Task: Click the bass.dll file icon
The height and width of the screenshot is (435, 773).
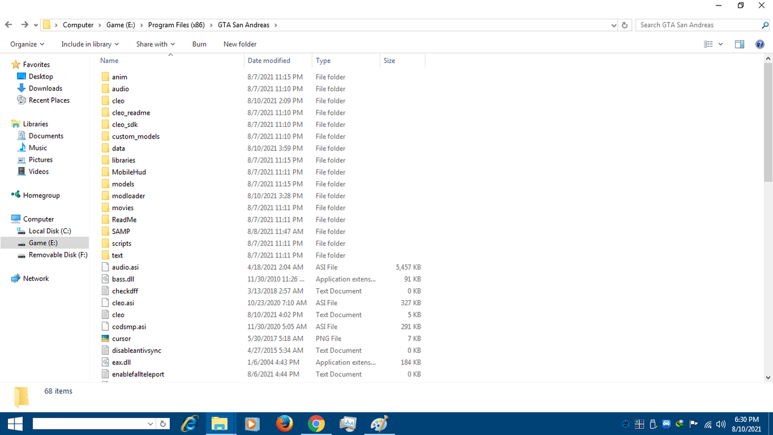Action: pos(106,279)
